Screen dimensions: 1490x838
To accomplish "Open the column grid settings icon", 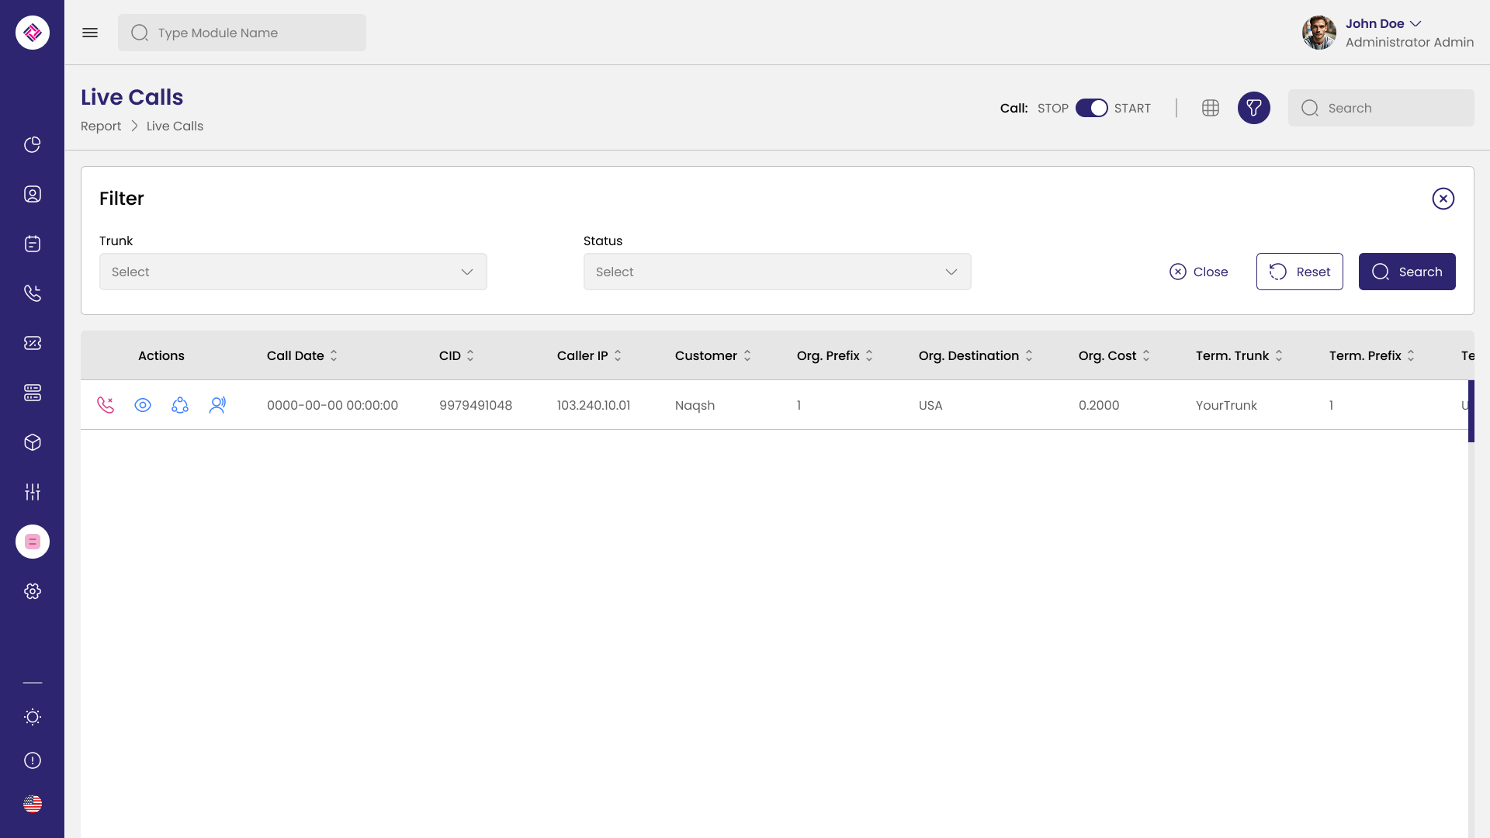I will pos(1211,108).
